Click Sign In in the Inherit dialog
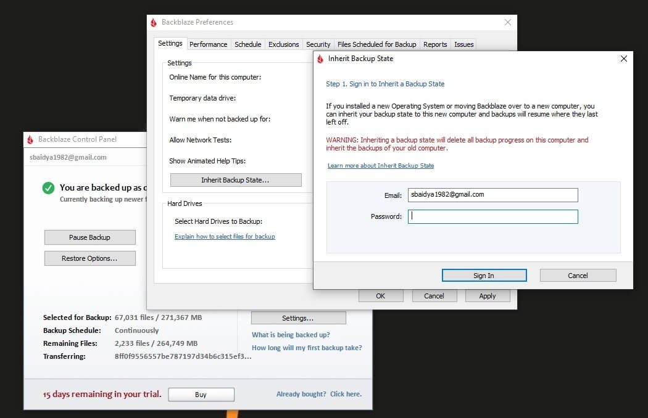The height and width of the screenshot is (418, 648). (x=484, y=276)
